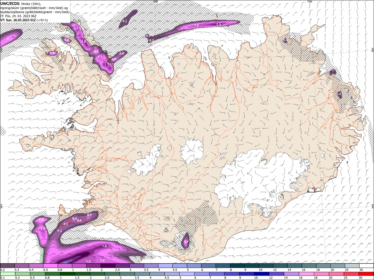Click the "2.4" snowfall value north of Iceland
374x280 pixels.
coord(218,24)
